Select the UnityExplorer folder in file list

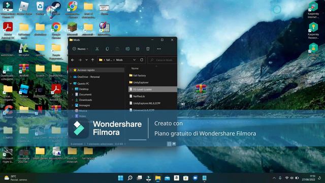click(x=141, y=82)
